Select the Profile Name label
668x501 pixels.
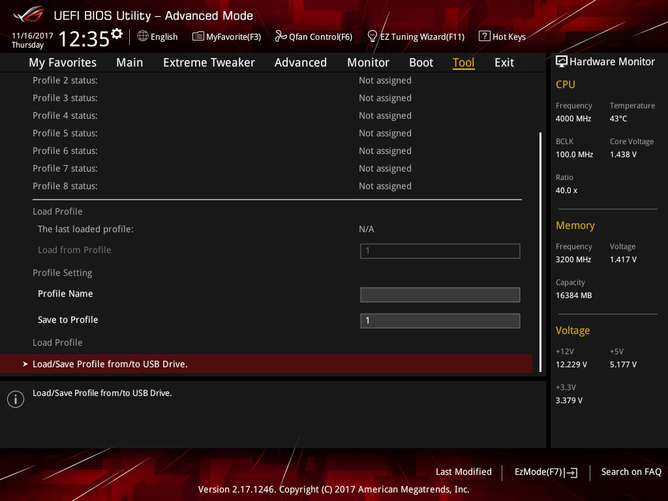point(65,294)
